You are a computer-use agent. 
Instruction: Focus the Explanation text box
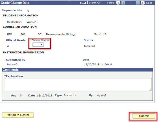coord(78,85)
